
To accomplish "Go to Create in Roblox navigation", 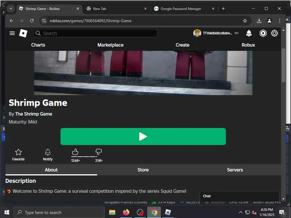I will coord(183,45).
